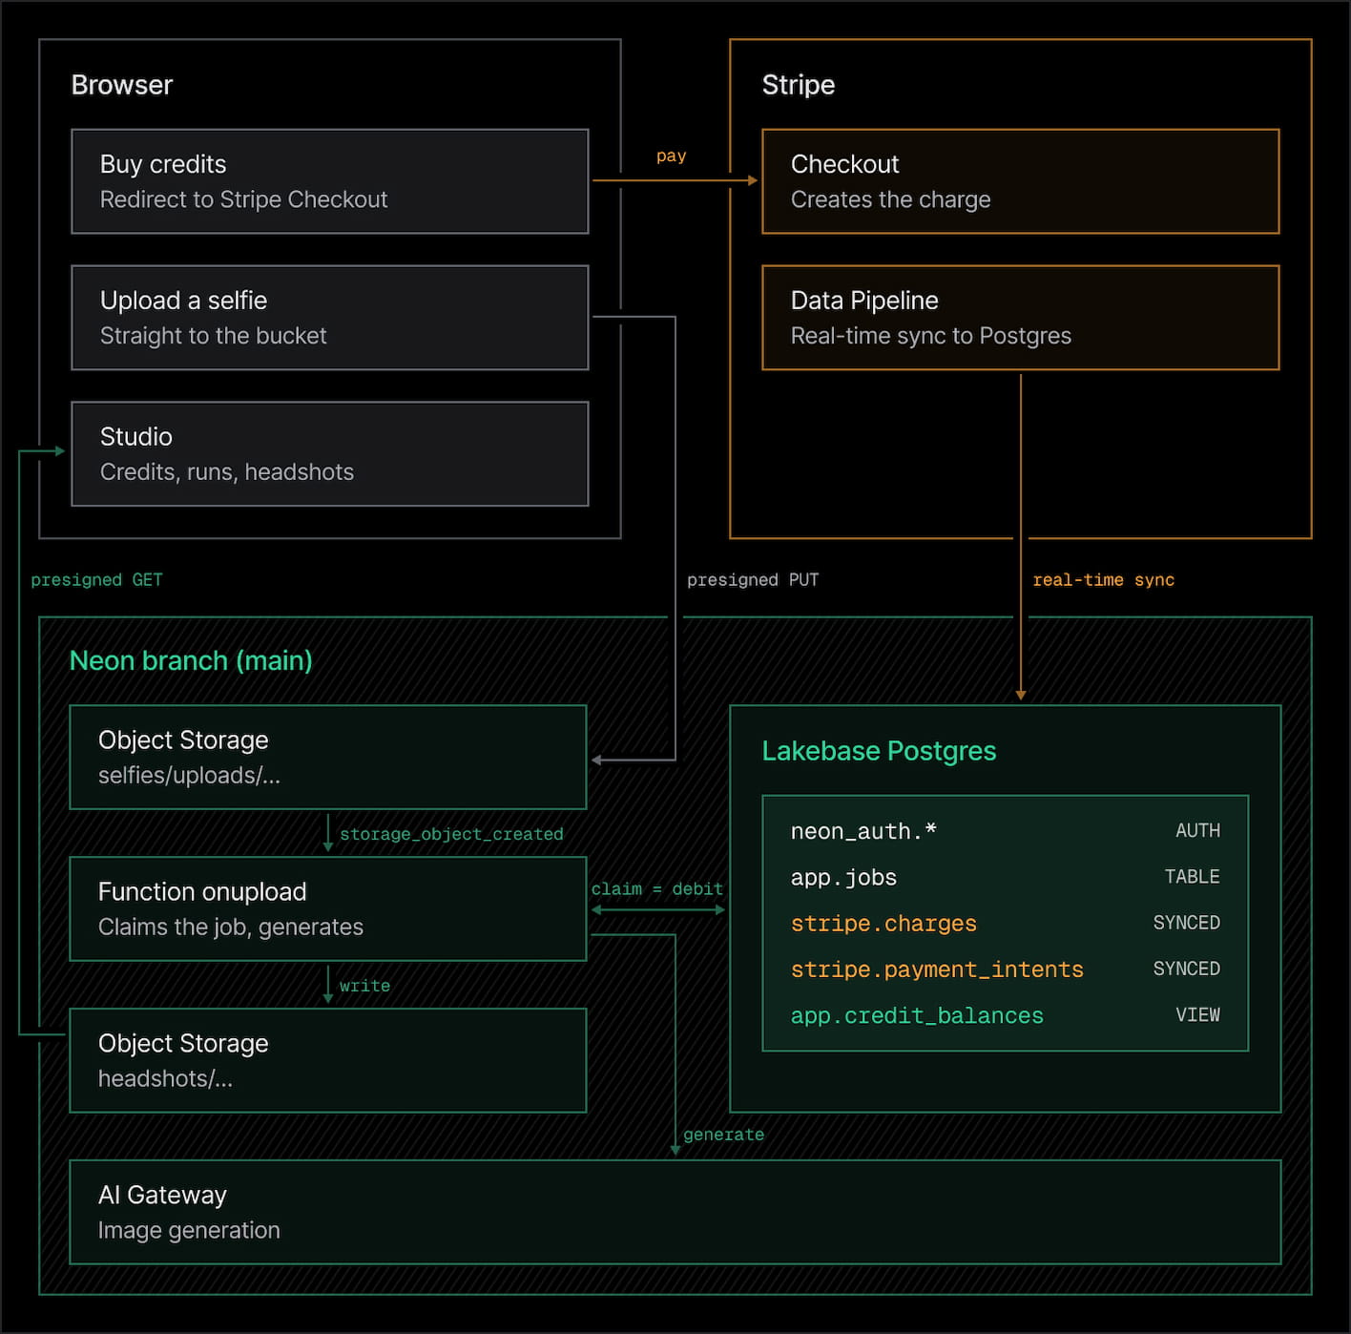Click the "Stripe" group title
This screenshot has height=1334, width=1351.
[x=799, y=85]
